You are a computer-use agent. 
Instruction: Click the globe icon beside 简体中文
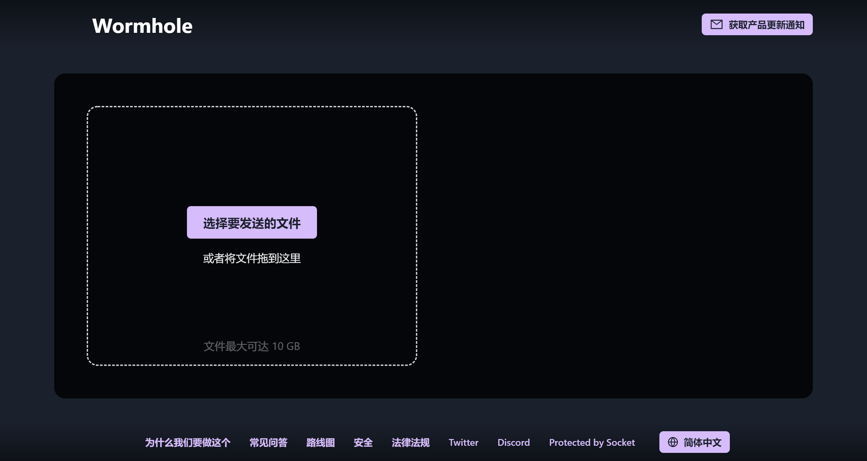click(673, 442)
